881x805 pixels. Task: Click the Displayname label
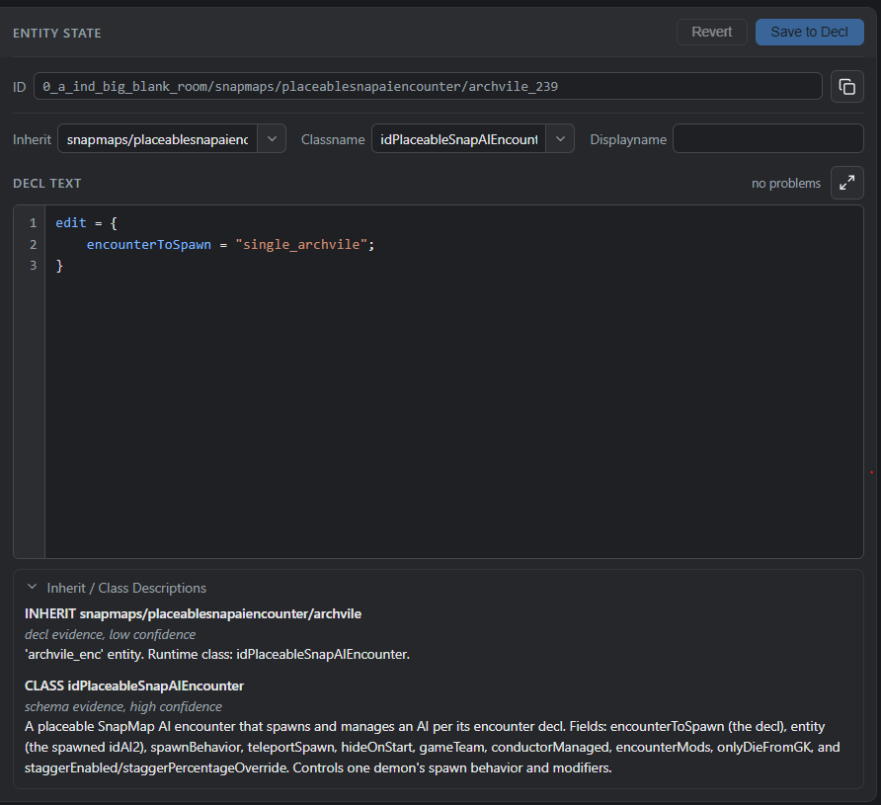tap(628, 139)
